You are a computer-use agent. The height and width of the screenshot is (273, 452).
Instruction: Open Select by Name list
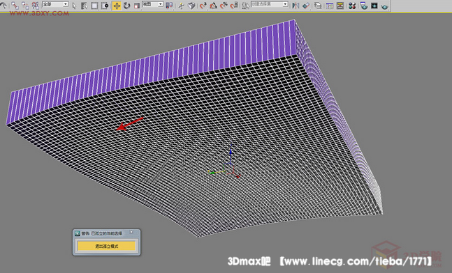[84, 6]
